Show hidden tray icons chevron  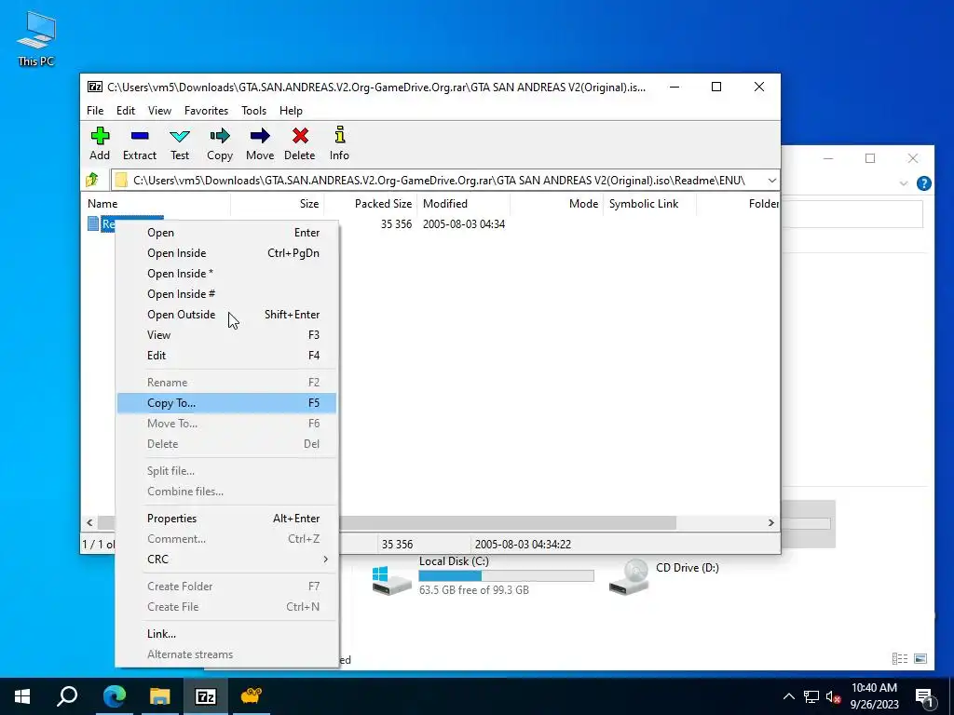coord(788,696)
